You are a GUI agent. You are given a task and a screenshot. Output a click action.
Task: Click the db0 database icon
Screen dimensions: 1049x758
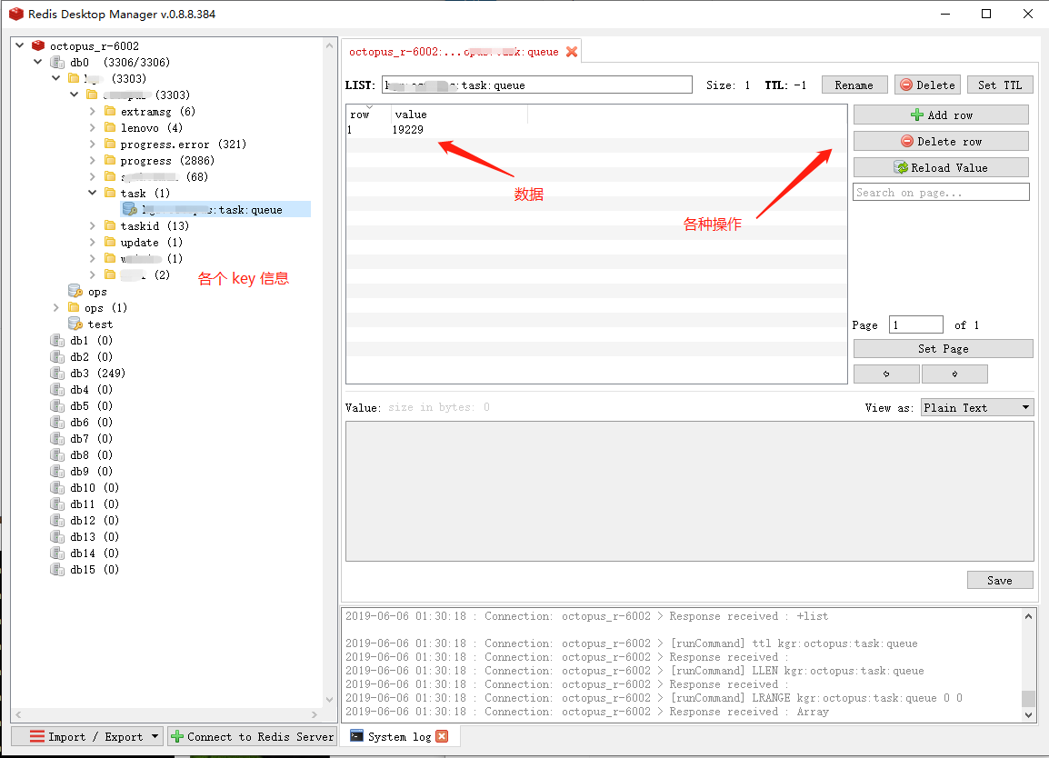click(x=57, y=62)
